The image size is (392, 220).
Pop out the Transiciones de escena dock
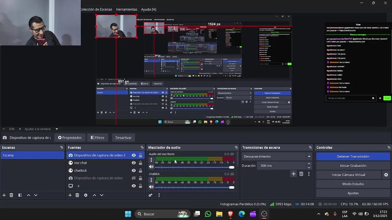click(x=310, y=148)
